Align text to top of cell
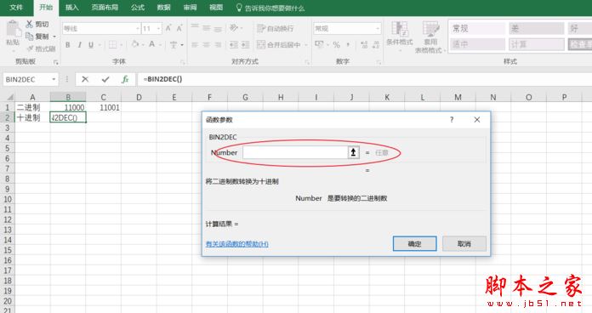 (195, 27)
